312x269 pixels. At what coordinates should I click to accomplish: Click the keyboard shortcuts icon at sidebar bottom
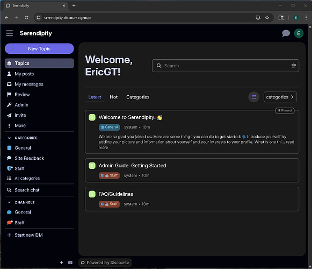point(70,263)
